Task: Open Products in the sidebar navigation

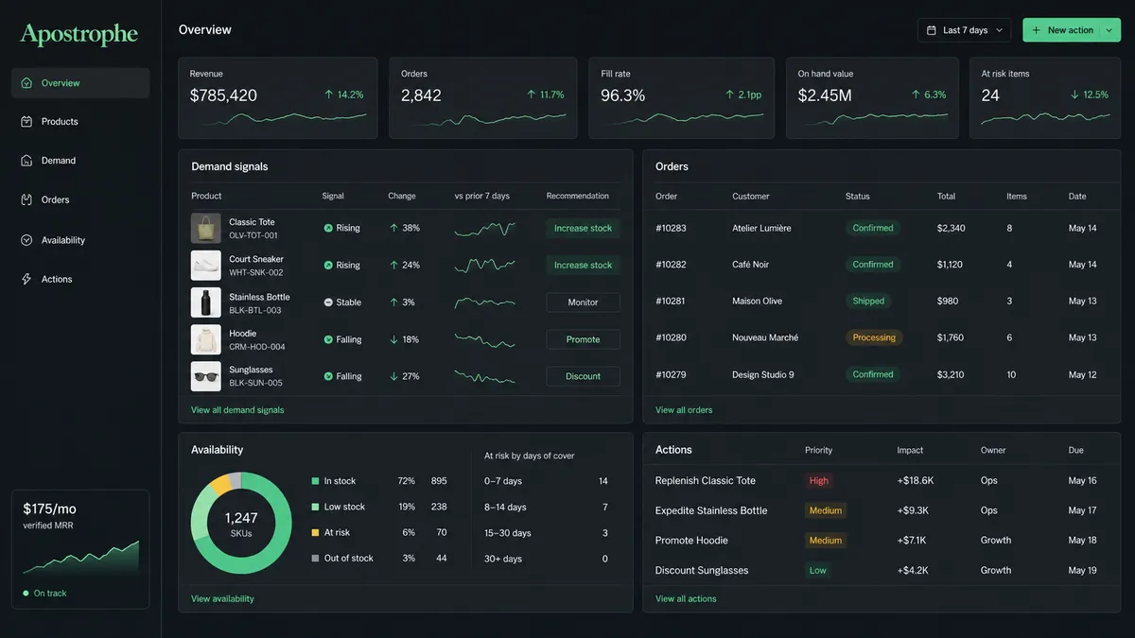Action: click(x=80, y=122)
